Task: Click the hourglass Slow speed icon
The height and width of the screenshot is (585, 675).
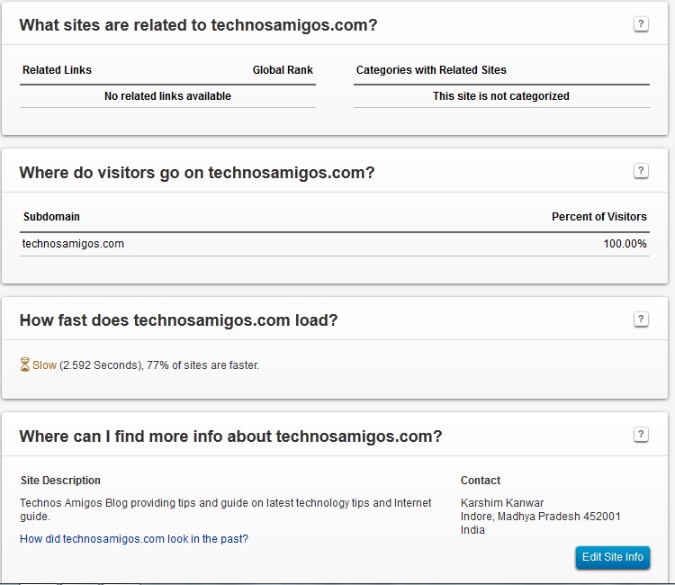Action: [24, 364]
